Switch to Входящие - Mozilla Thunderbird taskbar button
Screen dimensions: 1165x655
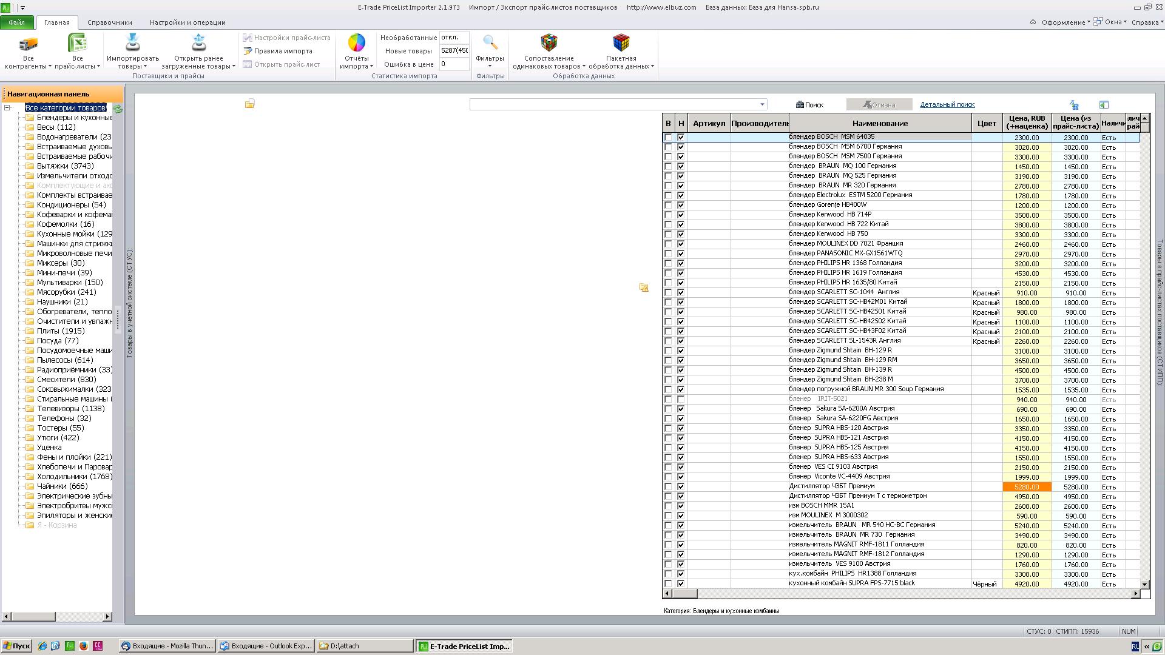(167, 646)
